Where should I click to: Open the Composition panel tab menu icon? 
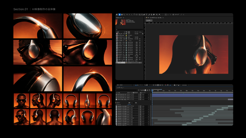(x=163, y=18)
